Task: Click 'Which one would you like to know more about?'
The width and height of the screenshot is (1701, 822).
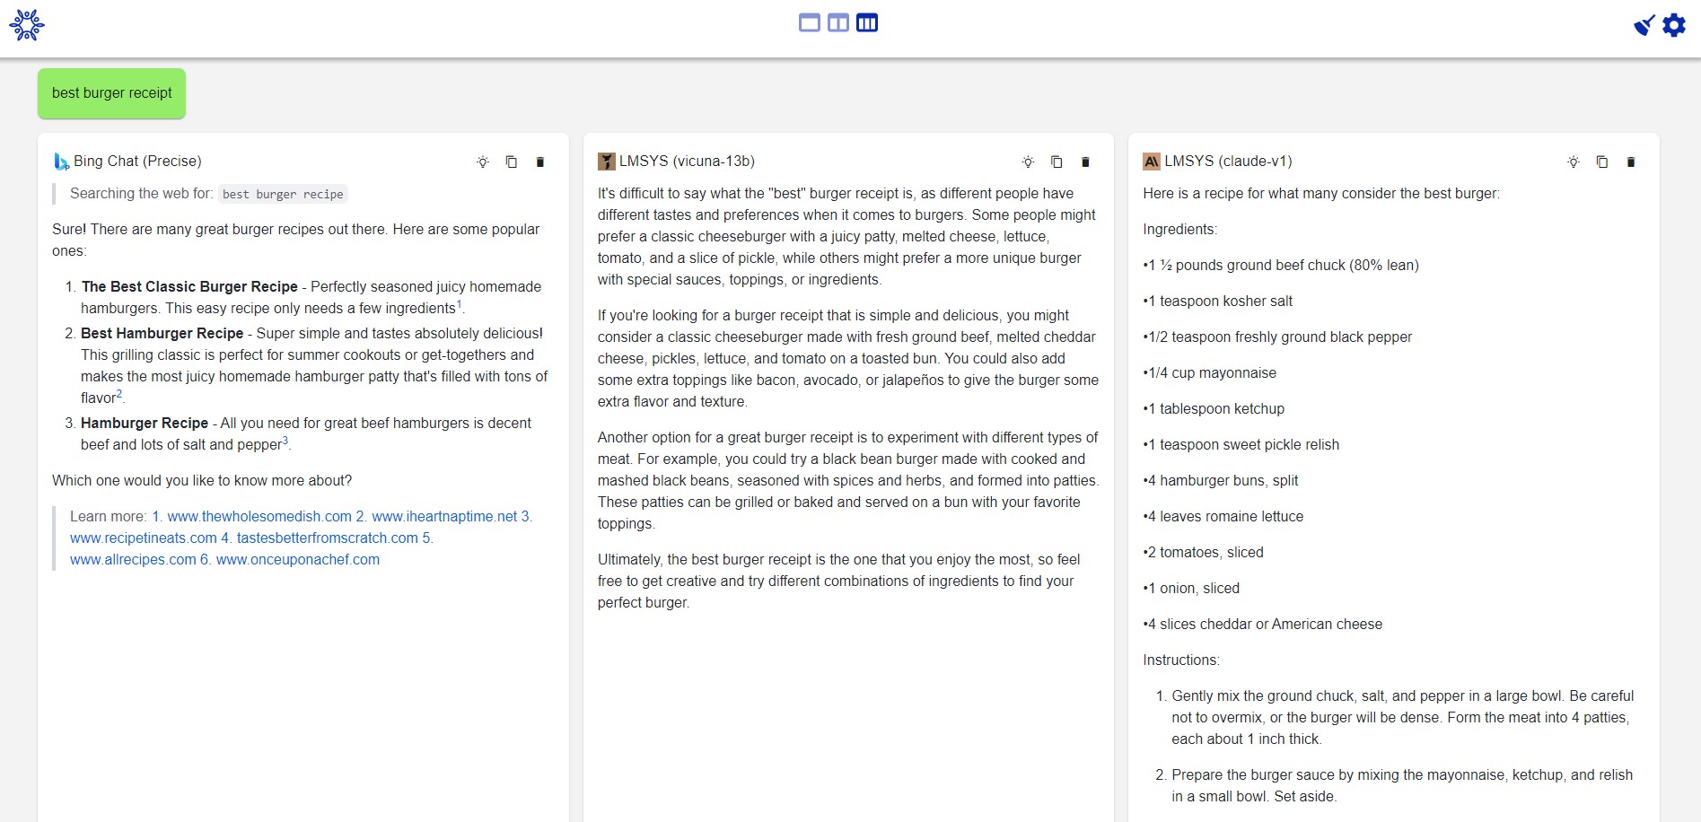Action: click(202, 480)
